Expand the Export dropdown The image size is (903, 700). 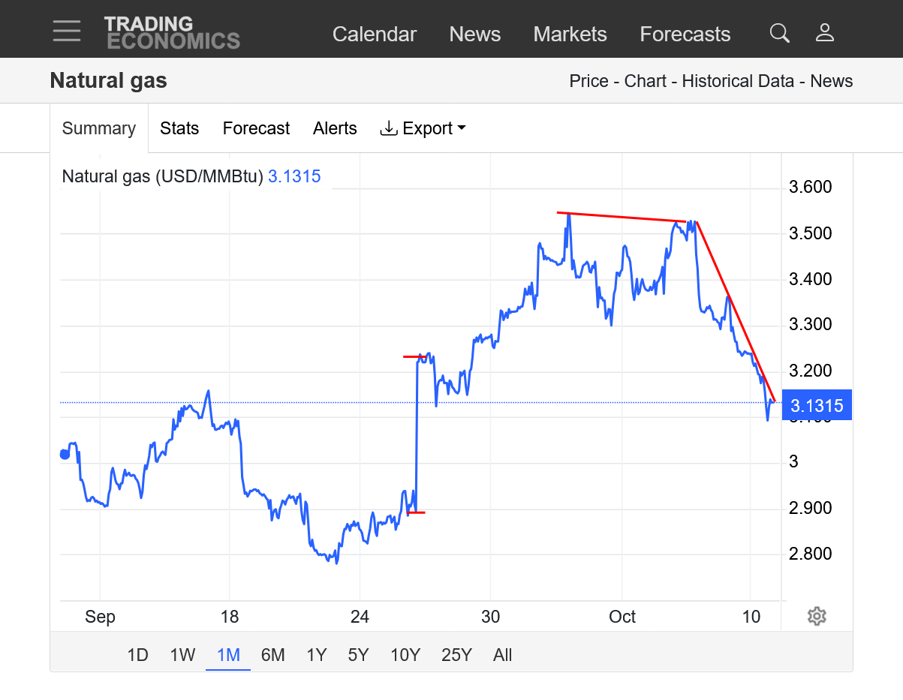(x=423, y=128)
